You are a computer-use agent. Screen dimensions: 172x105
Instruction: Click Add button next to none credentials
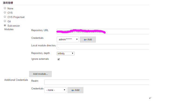pos(75,90)
